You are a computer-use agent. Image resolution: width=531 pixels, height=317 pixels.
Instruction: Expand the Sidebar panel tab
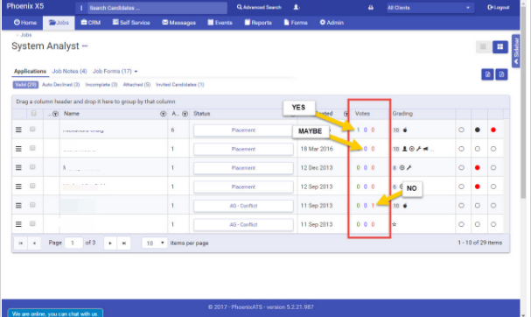point(516,51)
